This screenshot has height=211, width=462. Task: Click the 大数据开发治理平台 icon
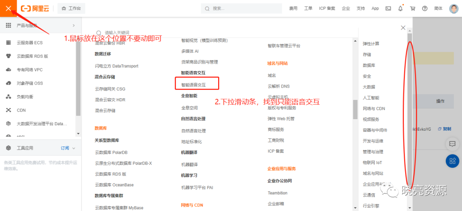9,124
